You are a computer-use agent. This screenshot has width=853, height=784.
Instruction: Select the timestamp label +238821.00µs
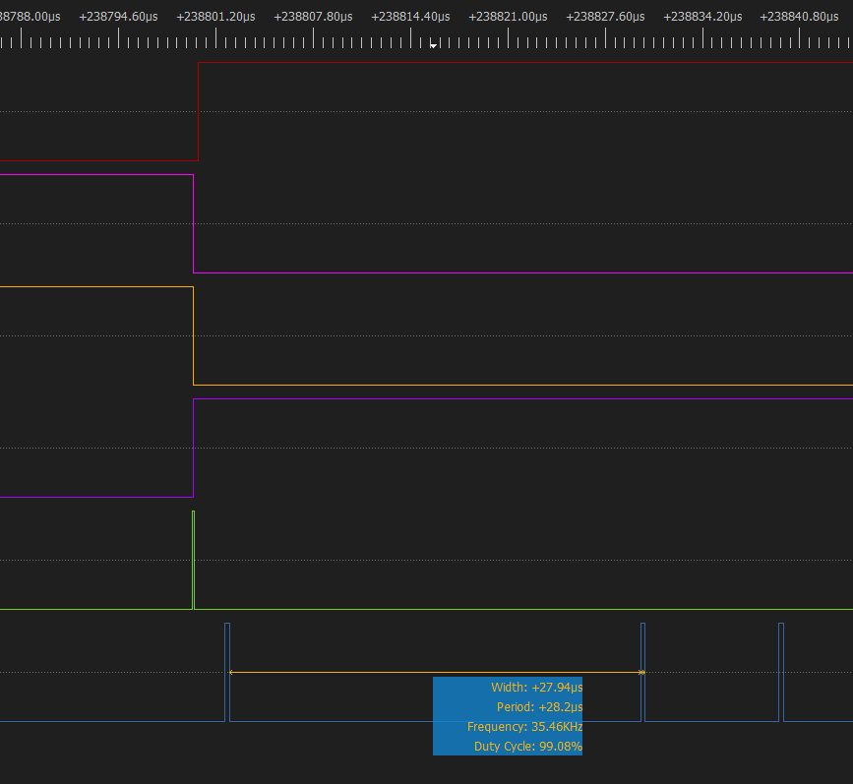tap(507, 16)
